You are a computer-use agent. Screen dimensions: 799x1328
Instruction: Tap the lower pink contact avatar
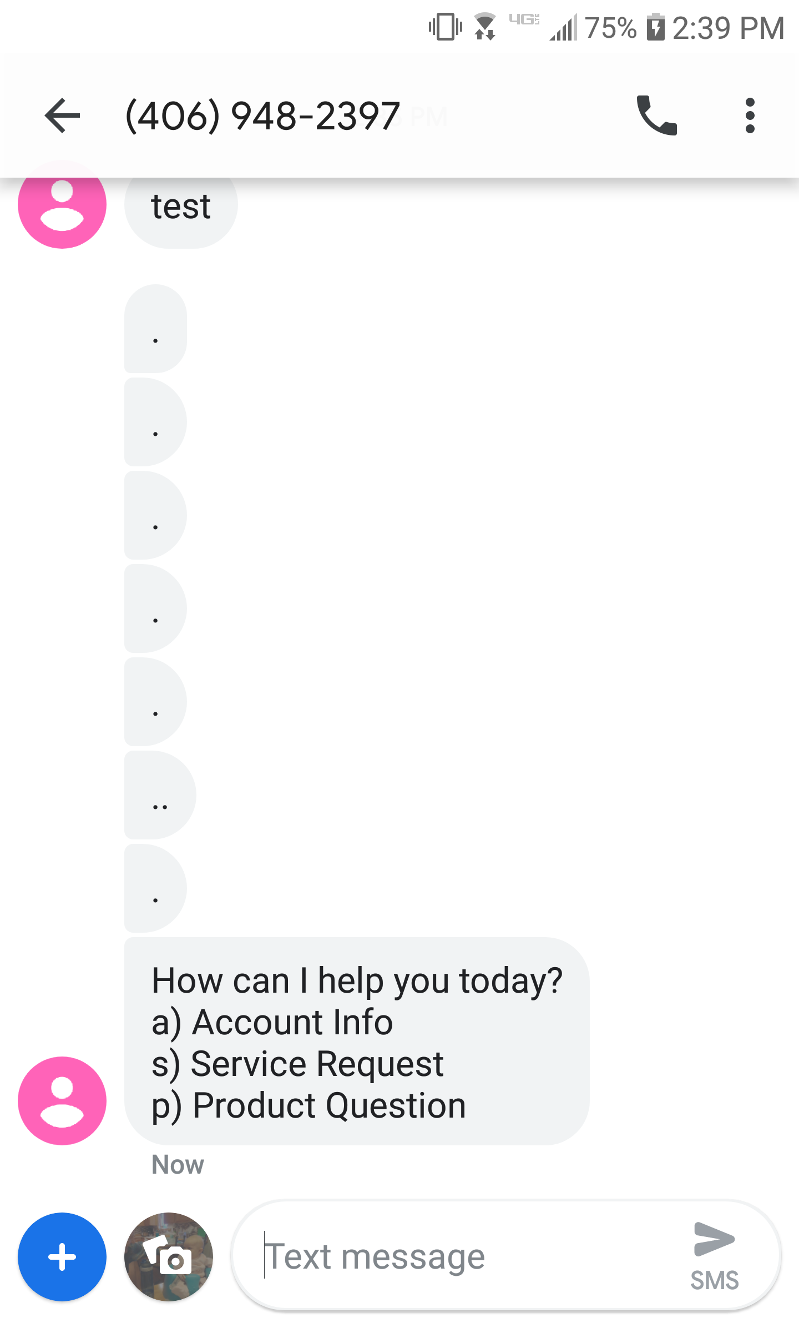[x=62, y=1101]
